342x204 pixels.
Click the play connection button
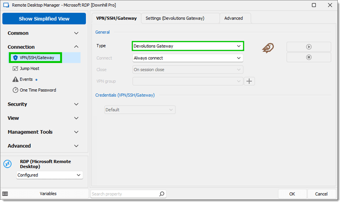[x=309, y=47]
